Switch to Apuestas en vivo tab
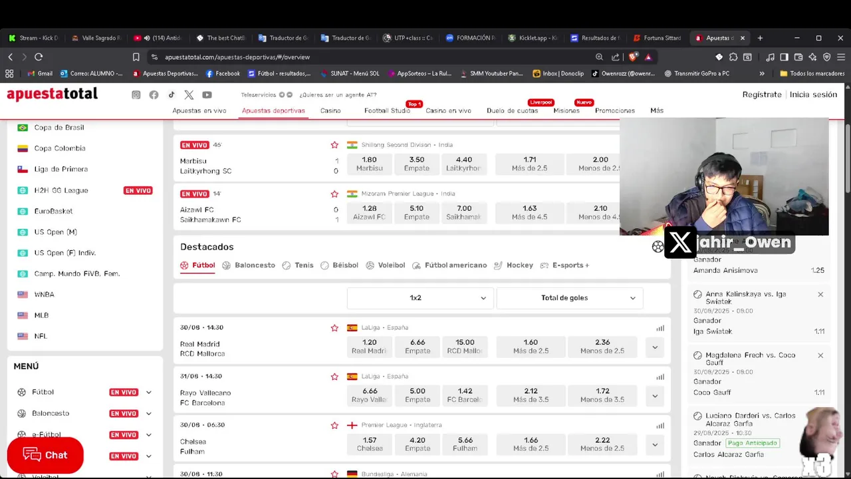Screen dimensions: 851x479 pos(199,110)
